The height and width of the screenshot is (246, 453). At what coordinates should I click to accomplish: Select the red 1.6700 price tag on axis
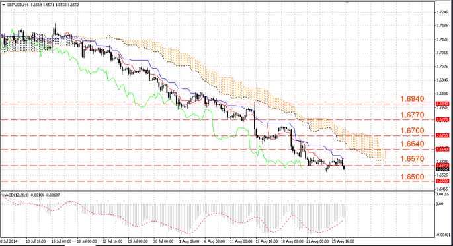click(x=442, y=135)
